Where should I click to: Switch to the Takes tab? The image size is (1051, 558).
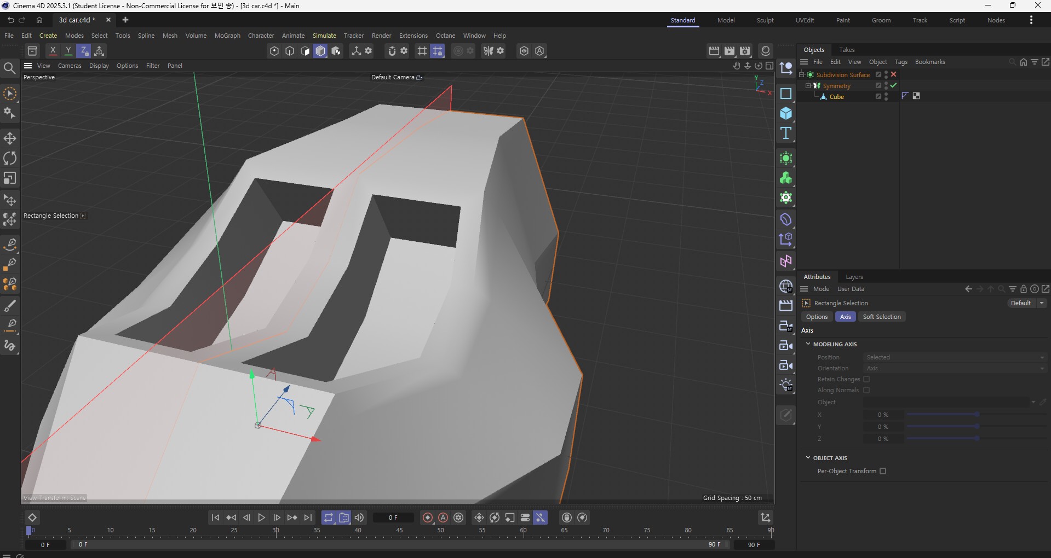point(846,50)
